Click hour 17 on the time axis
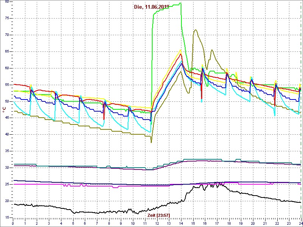Screen dimensions: 303x227 [217, 224]
